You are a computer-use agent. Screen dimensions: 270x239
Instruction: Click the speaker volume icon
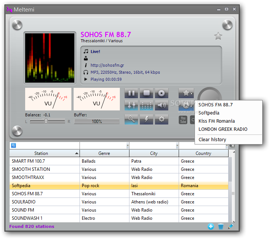click(162, 105)
